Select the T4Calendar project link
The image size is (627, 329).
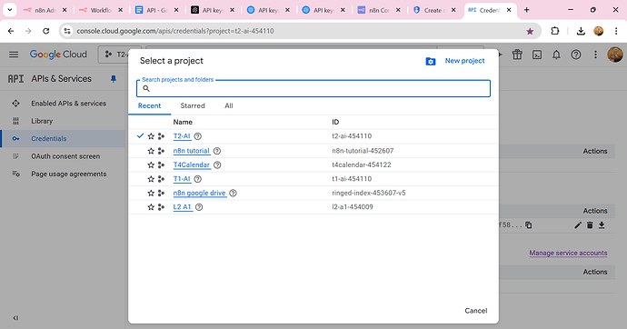(191, 164)
